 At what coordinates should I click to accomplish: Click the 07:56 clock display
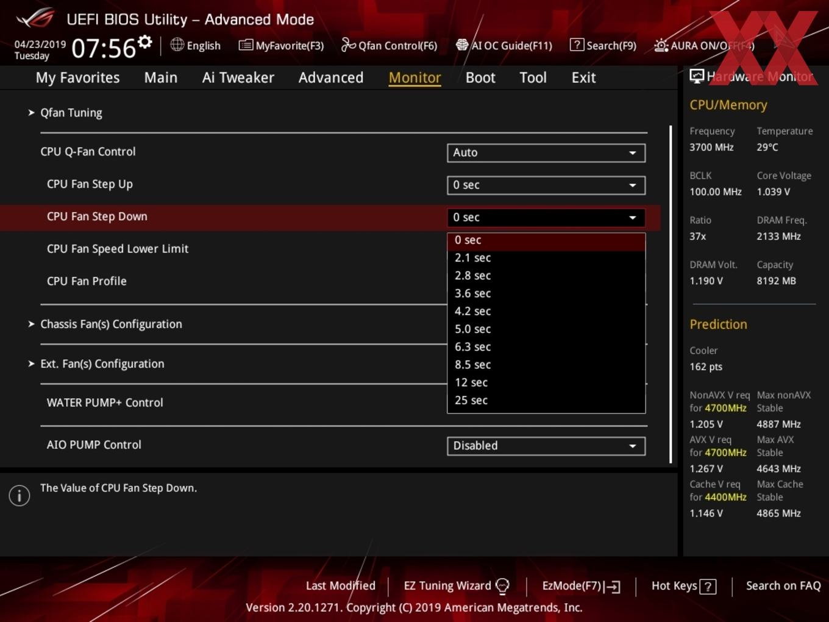click(x=104, y=48)
